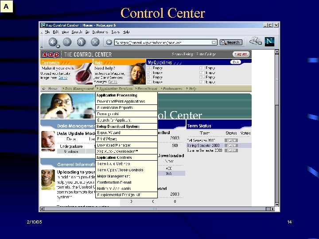Click the smiling man photo beside Uploading section

point(48,179)
